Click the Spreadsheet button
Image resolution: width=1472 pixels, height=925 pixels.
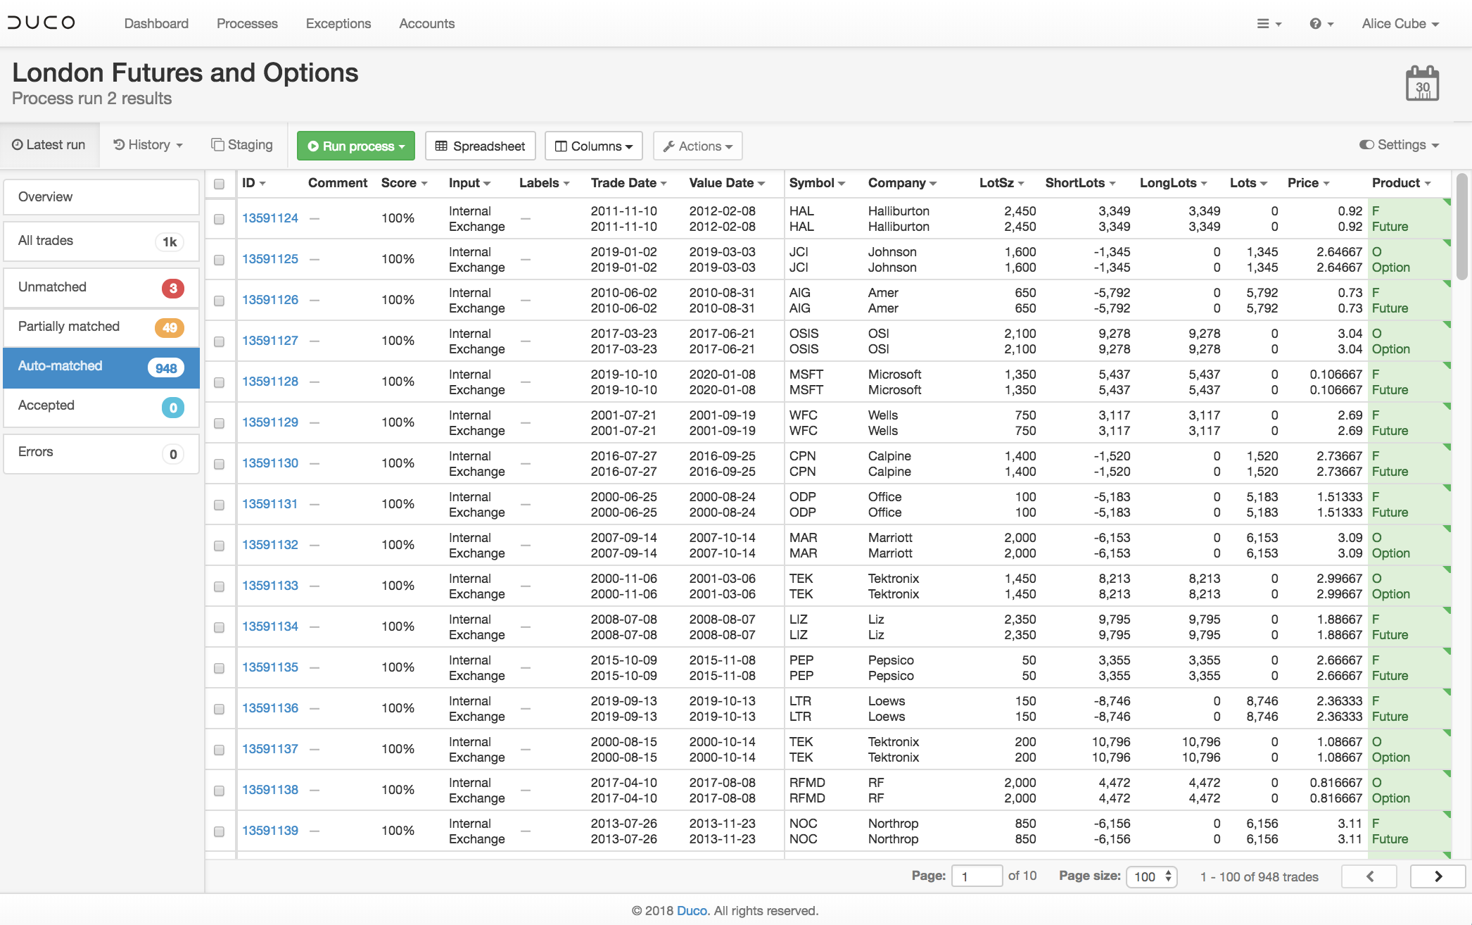coord(481,146)
